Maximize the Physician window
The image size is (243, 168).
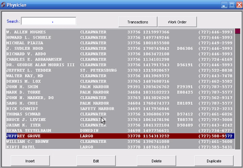[x=232, y=5]
